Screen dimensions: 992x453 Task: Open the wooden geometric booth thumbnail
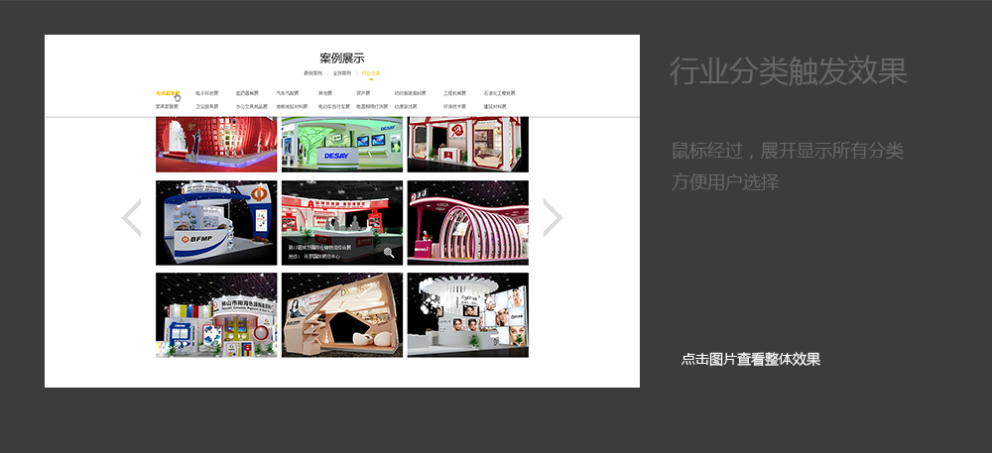click(x=341, y=315)
